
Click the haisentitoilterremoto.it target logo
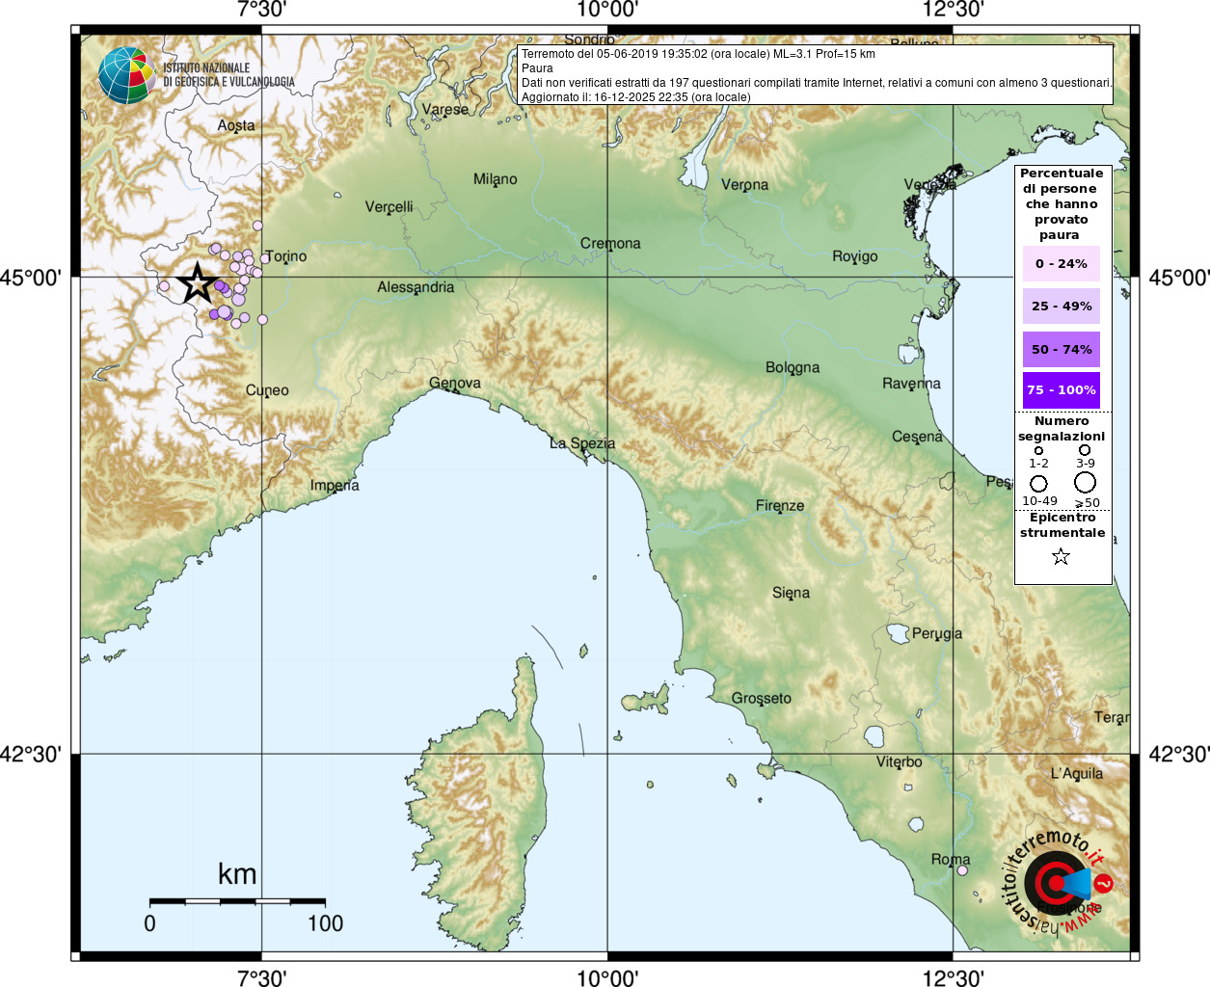pyautogui.click(x=1054, y=882)
